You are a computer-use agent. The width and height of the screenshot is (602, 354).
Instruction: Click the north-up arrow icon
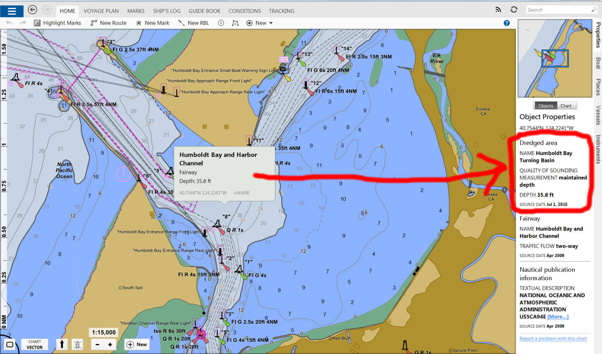[62, 344]
